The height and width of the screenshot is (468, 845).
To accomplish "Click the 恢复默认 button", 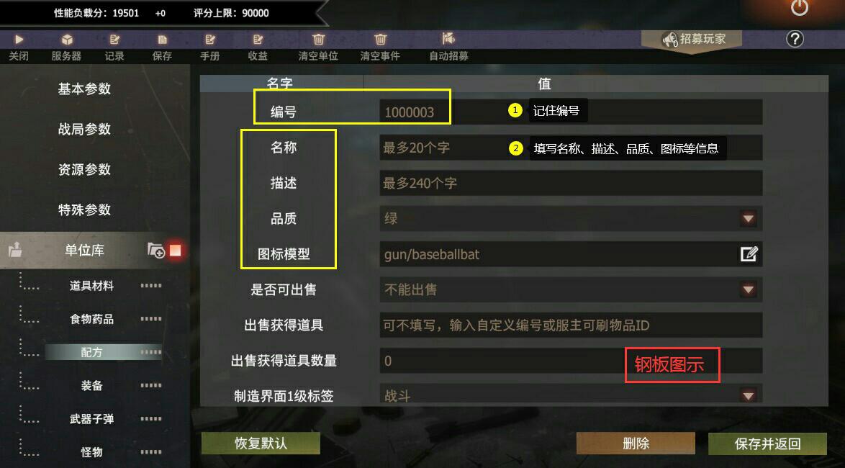I will pos(261,444).
